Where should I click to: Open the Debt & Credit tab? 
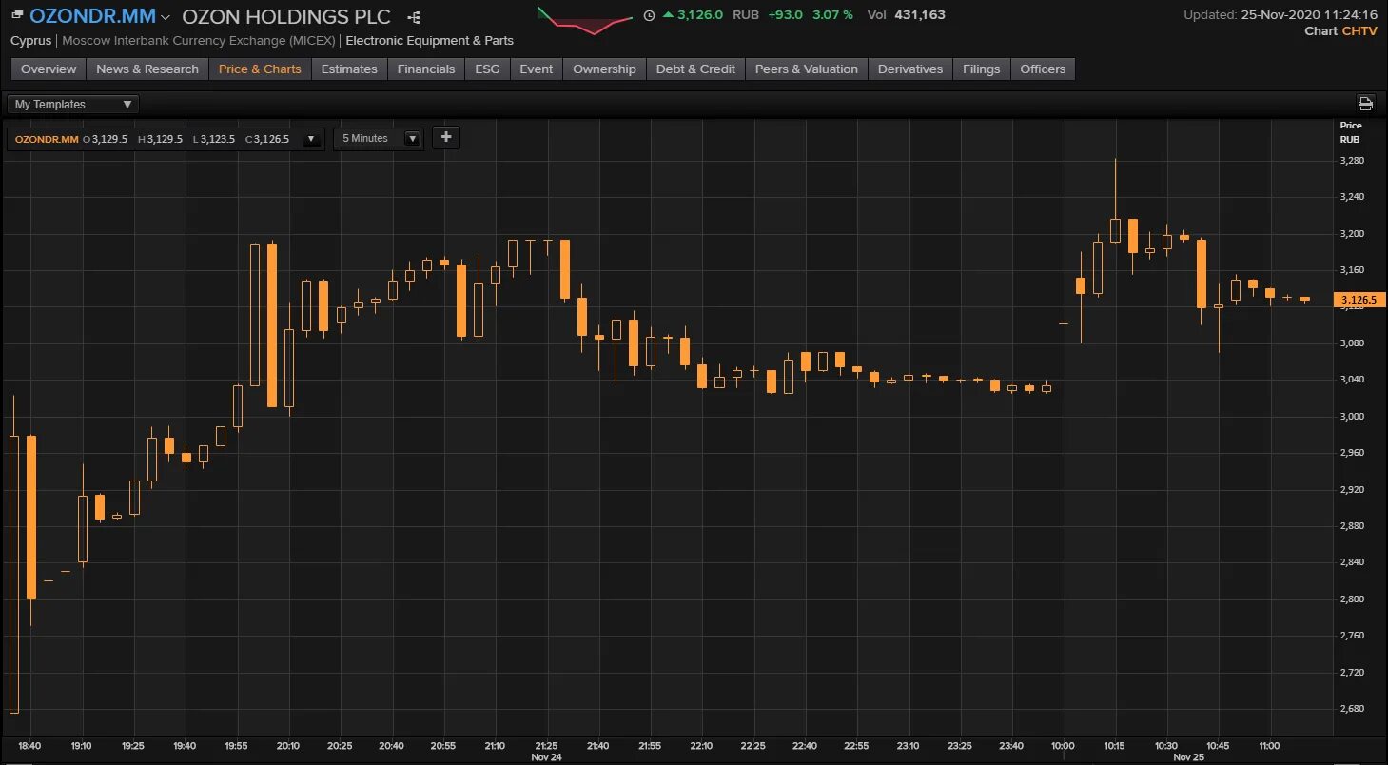695,69
